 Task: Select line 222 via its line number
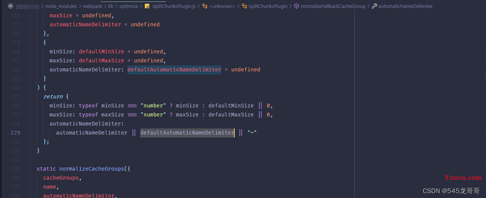pos(15,70)
